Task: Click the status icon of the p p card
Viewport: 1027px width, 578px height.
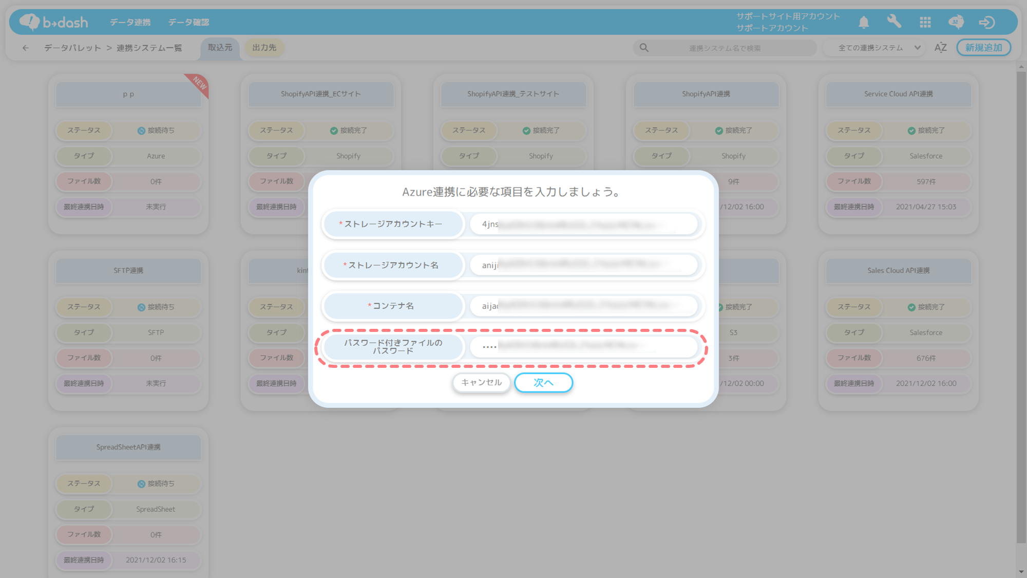Action: click(141, 130)
